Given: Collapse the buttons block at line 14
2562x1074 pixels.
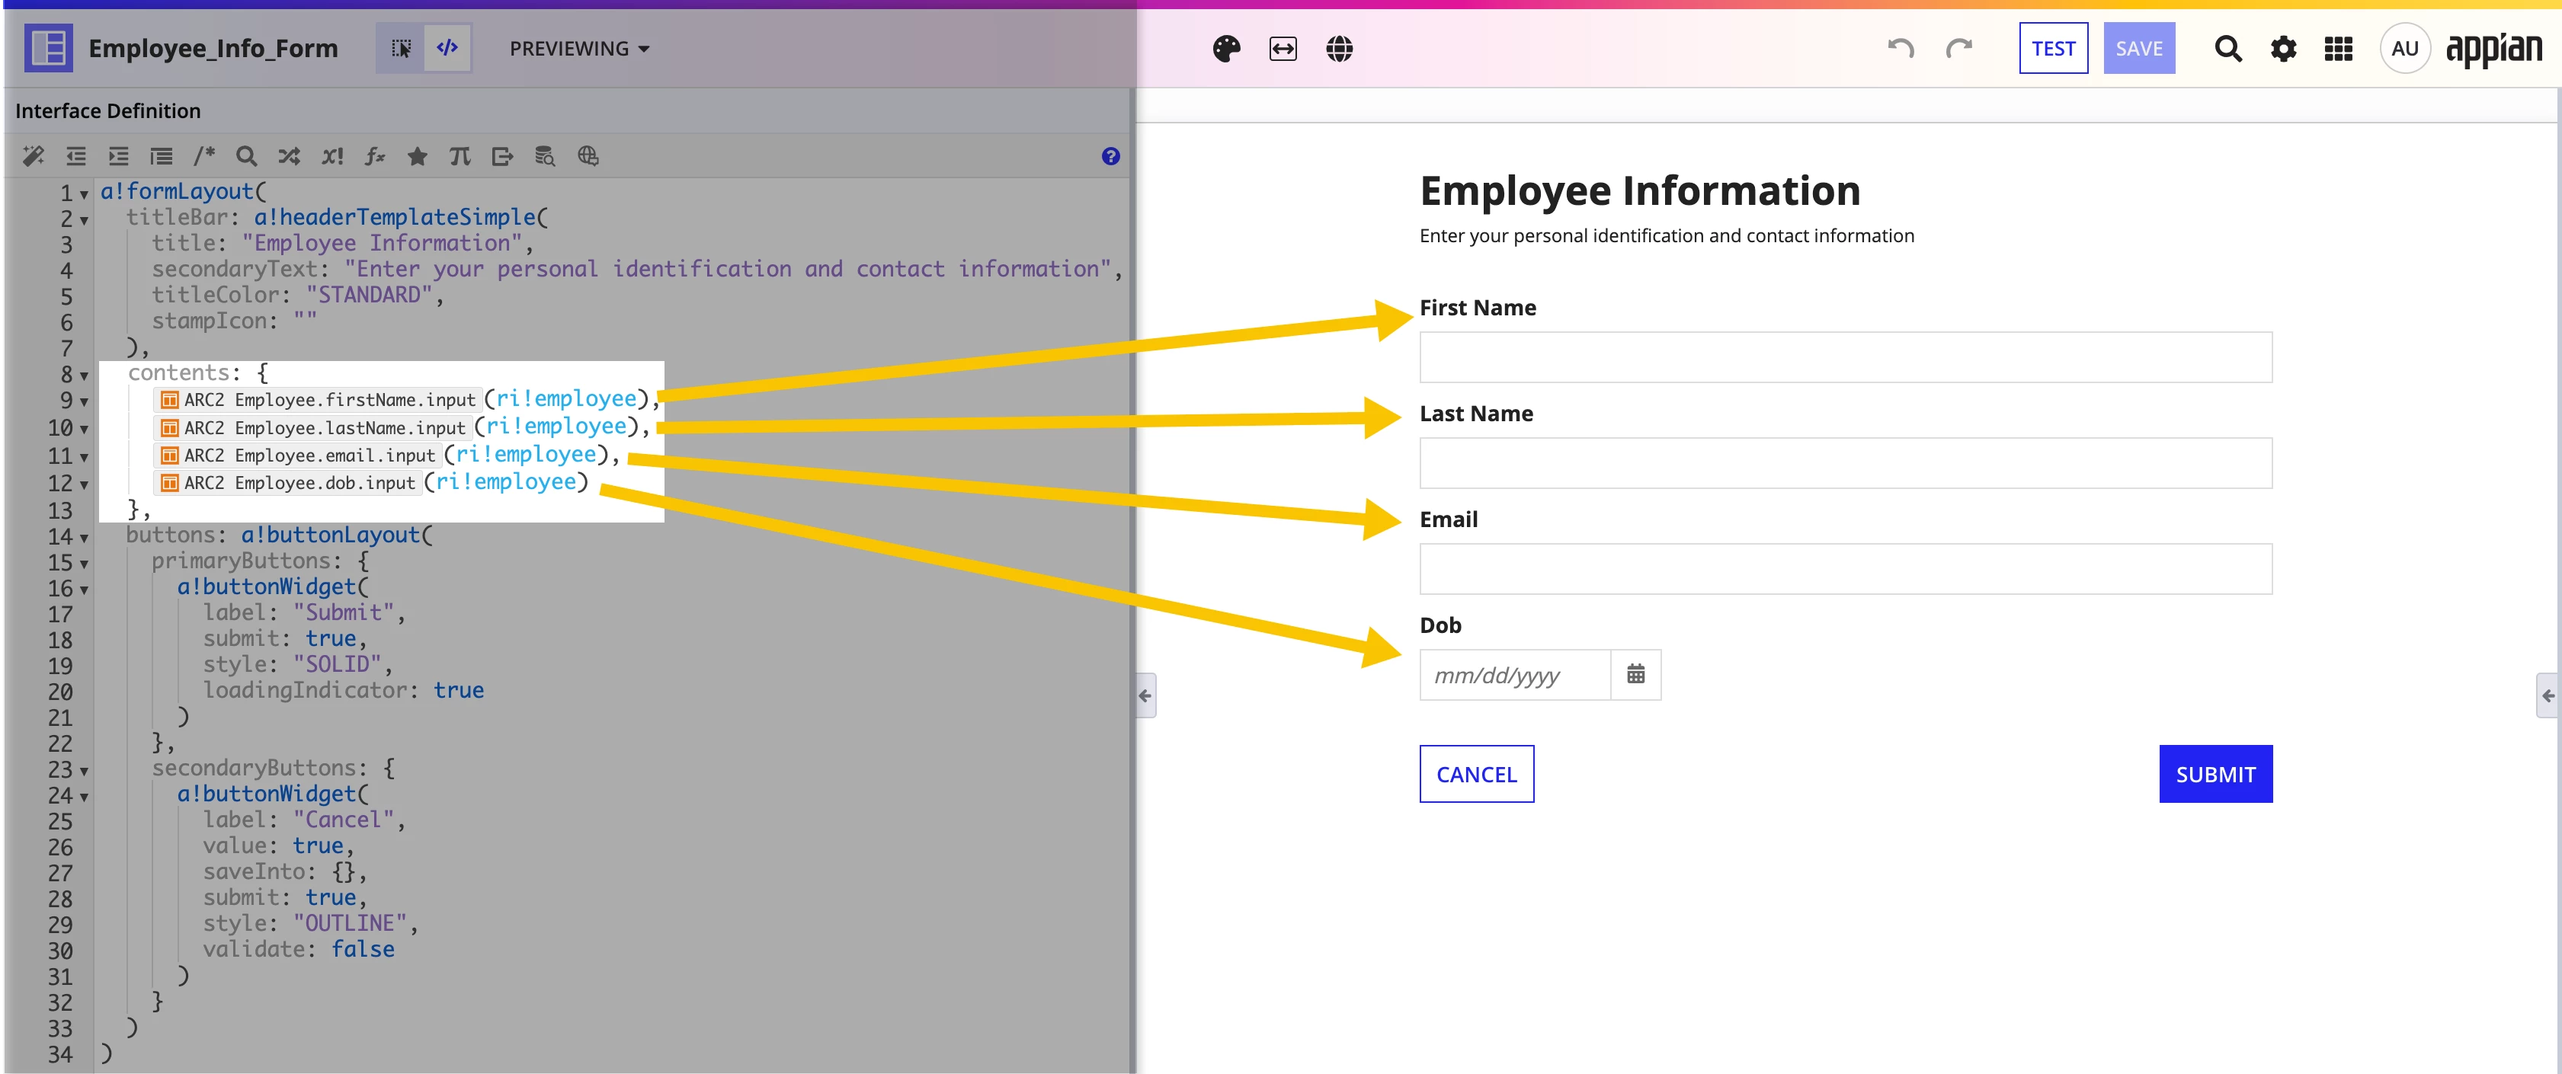Looking at the screenshot, I should (x=85, y=538).
